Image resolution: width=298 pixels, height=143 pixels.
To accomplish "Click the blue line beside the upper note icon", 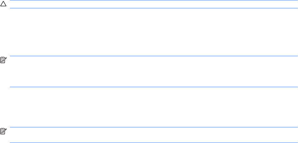I will (154, 56).
